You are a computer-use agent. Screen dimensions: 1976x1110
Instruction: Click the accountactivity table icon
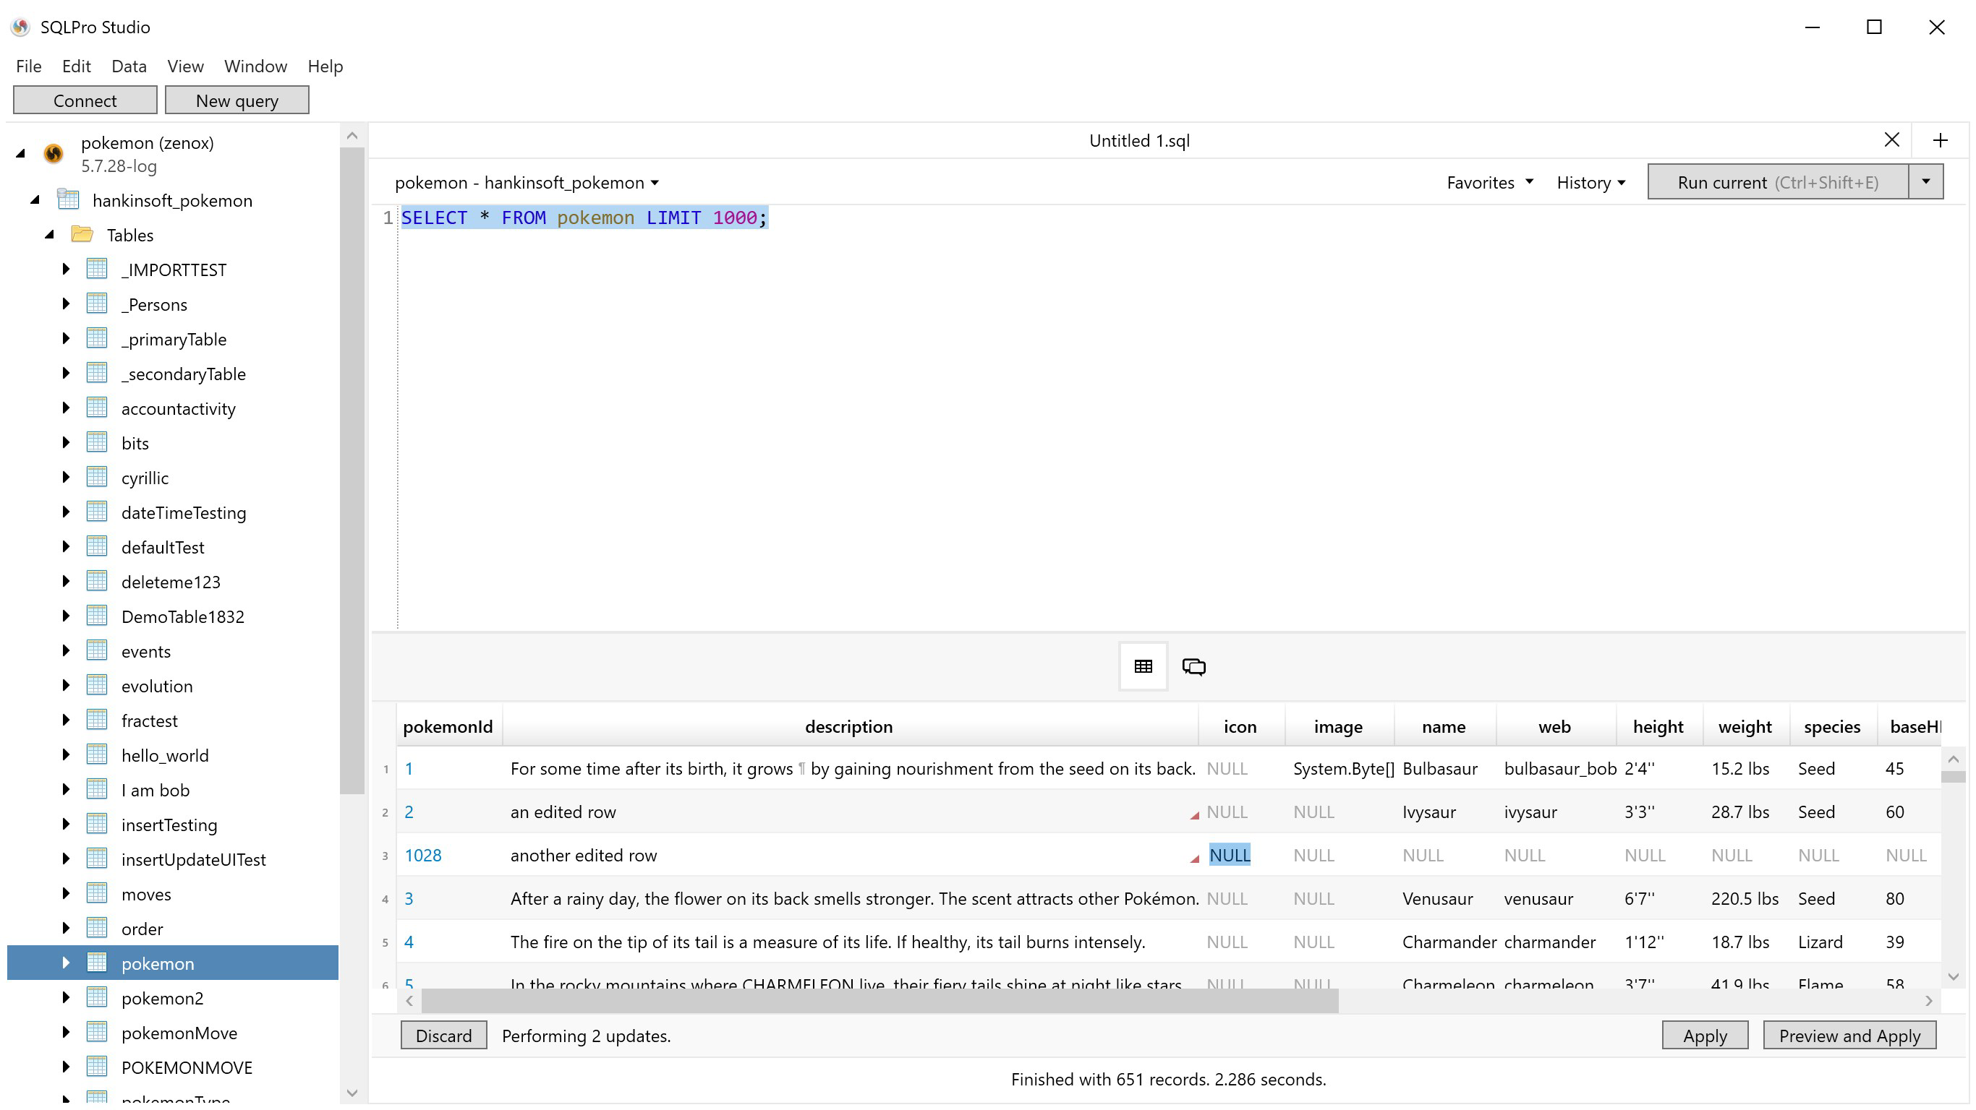pos(97,407)
